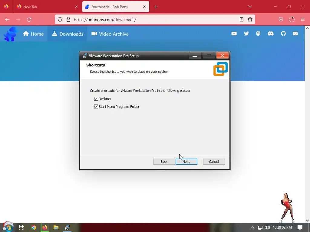Click the VMware installer taskbar icon
This screenshot has width=310, height=232.
[67, 227]
